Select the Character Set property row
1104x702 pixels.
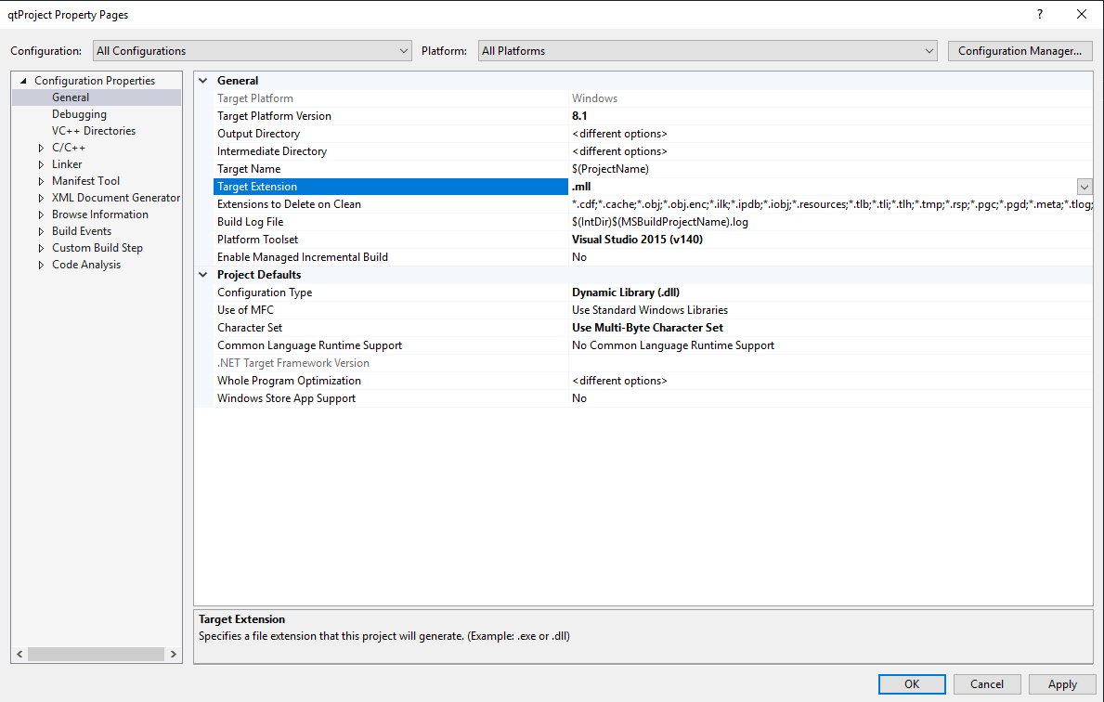click(x=250, y=328)
